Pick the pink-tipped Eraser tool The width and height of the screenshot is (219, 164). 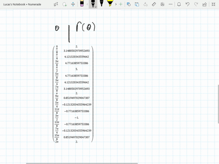82,4
